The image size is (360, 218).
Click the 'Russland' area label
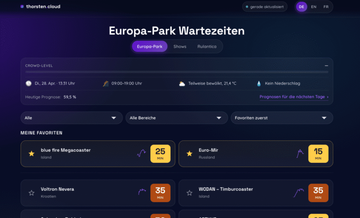point(207,158)
